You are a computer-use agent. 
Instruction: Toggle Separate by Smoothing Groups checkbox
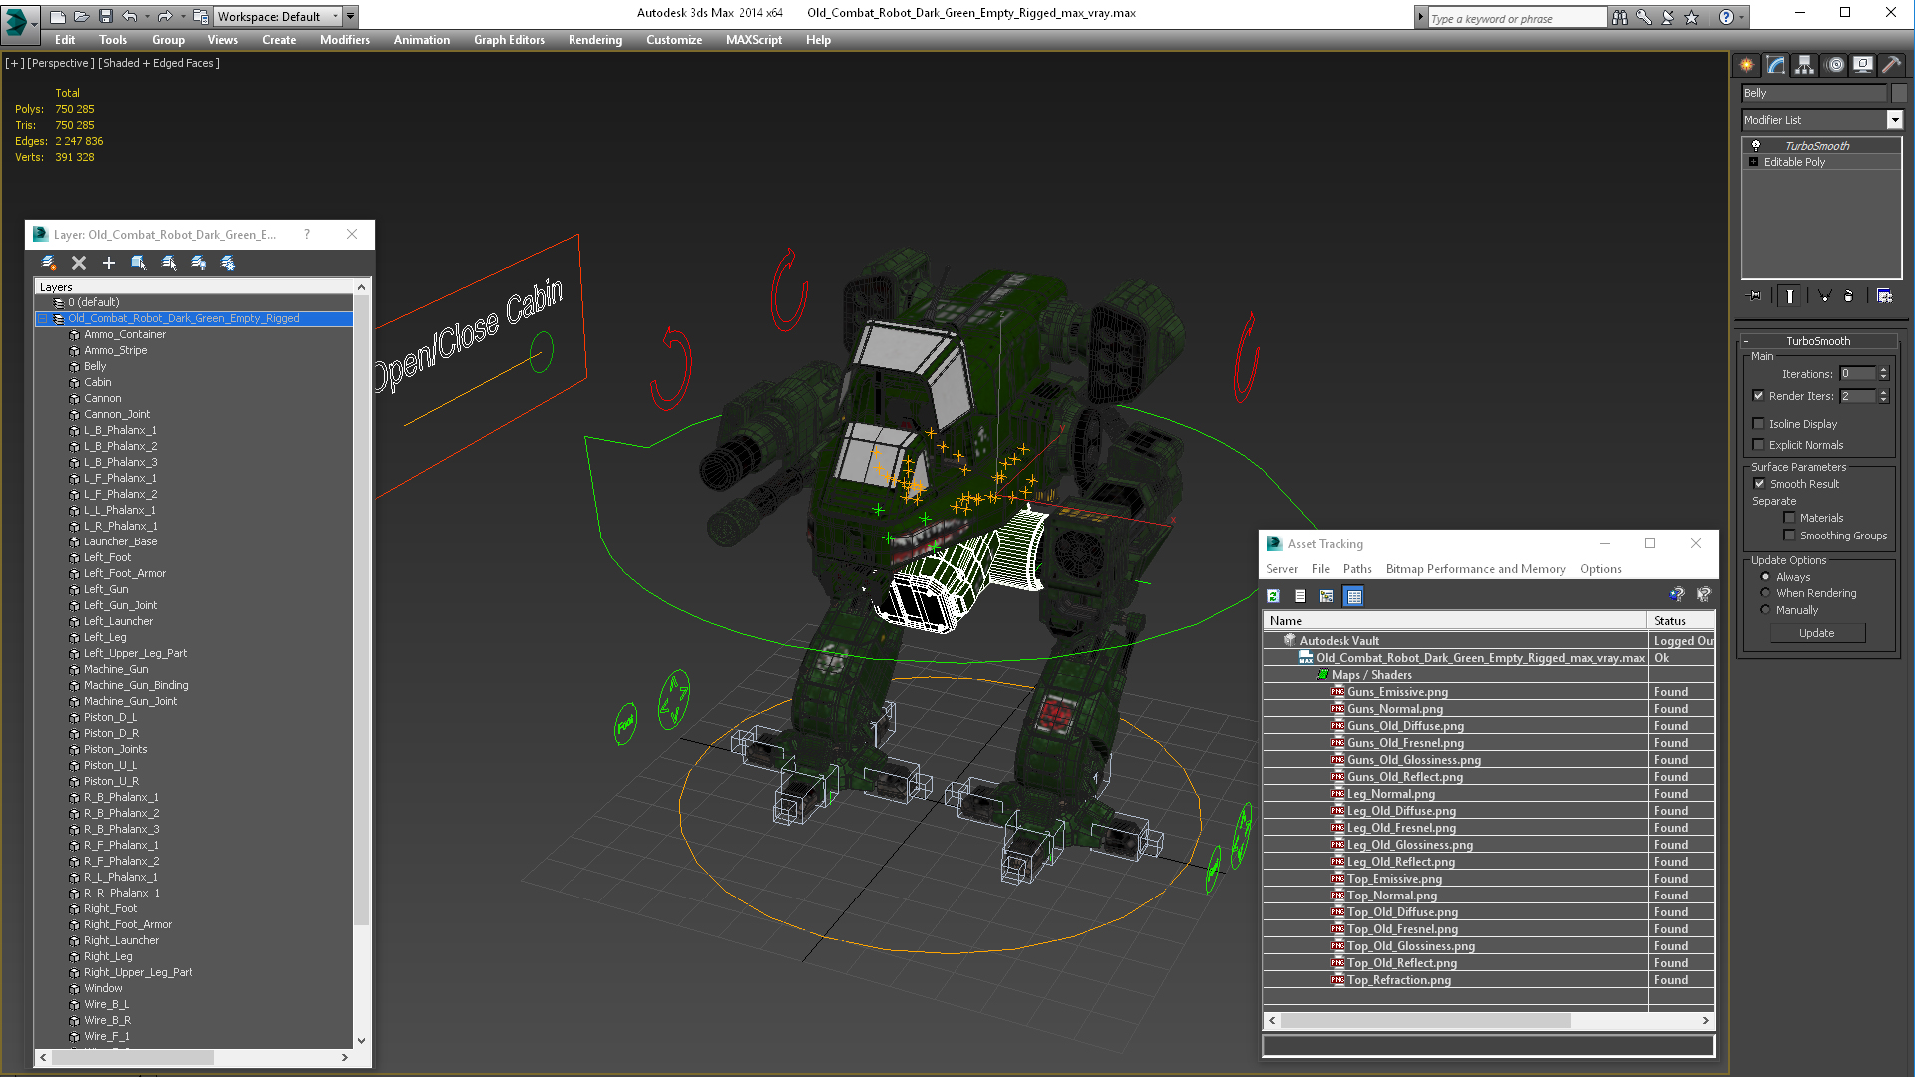click(x=1790, y=536)
